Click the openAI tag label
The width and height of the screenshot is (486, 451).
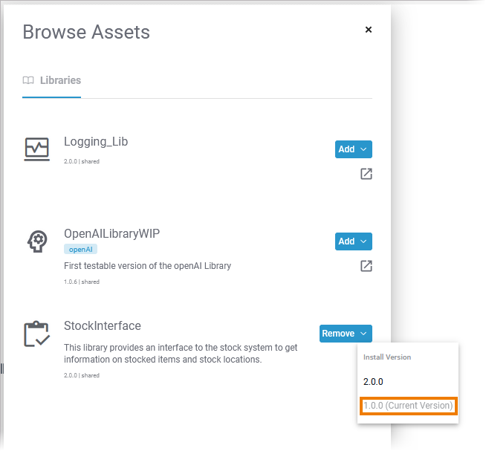tap(81, 250)
